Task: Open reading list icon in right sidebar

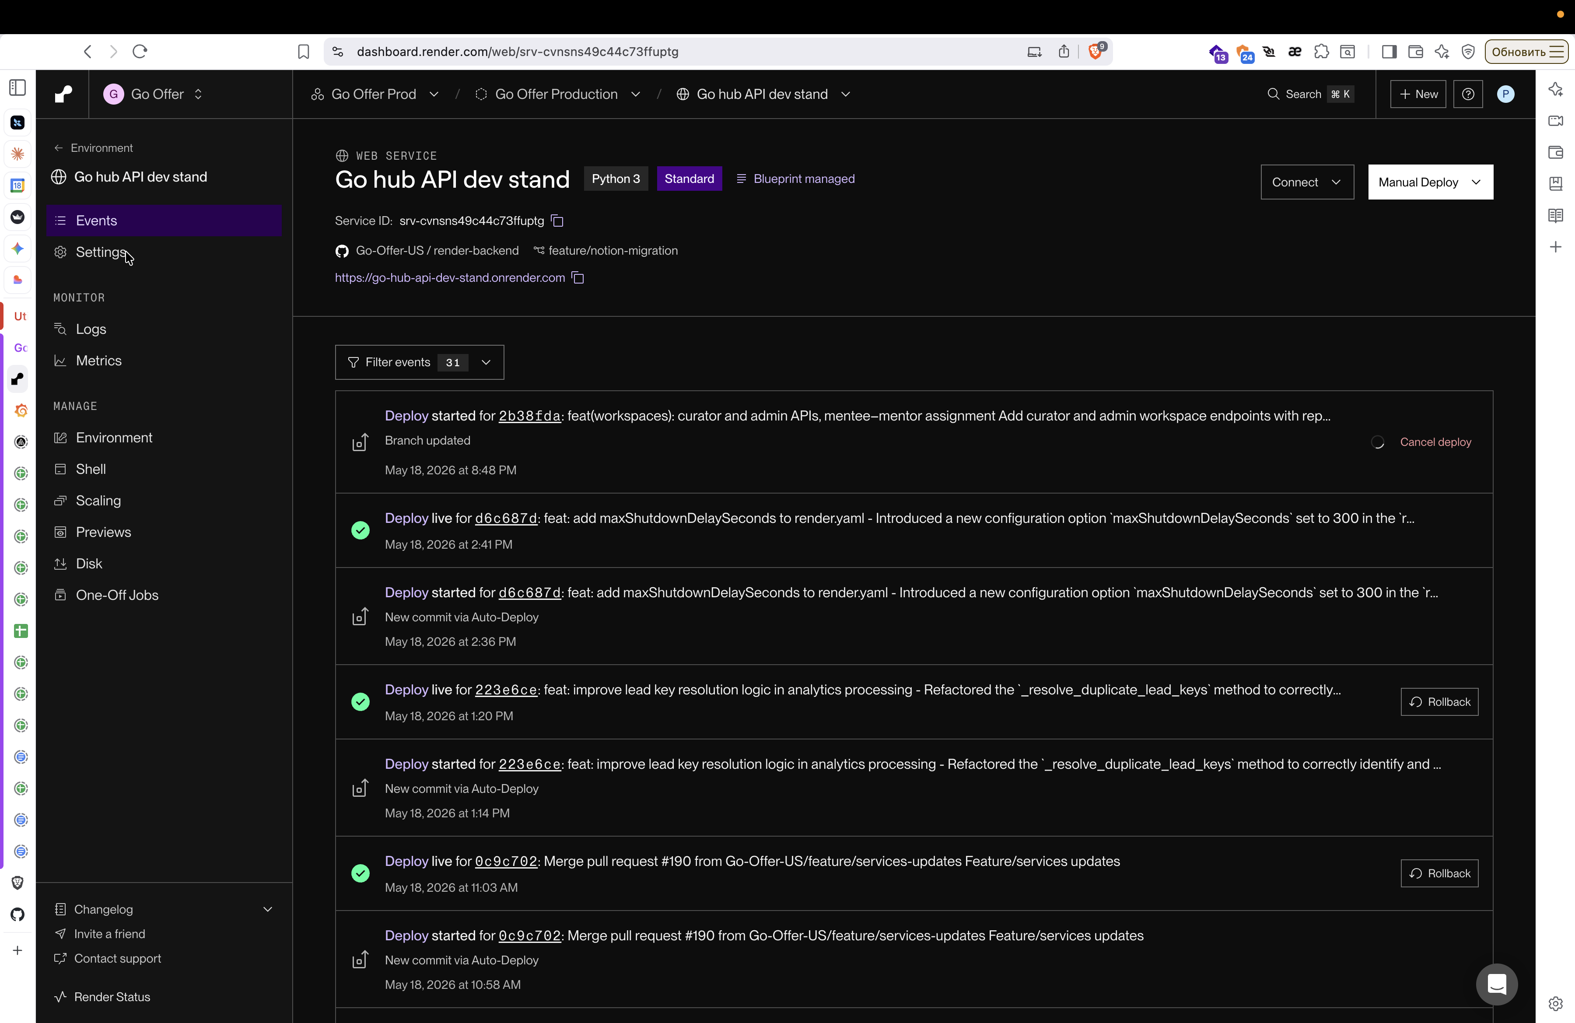Action: (1556, 216)
